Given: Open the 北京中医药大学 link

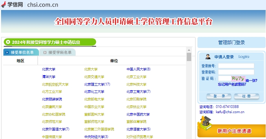Looking at the screenshot, I should (x=138, y=115).
